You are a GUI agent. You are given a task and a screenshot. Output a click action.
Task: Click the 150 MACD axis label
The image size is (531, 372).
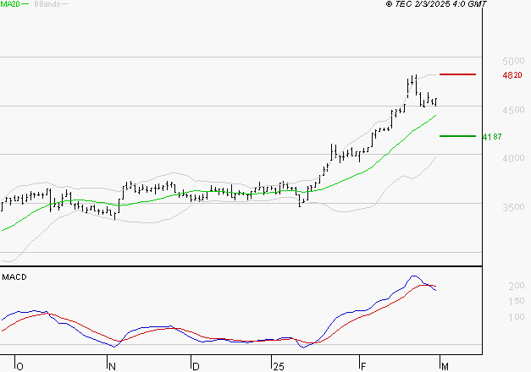point(517,301)
